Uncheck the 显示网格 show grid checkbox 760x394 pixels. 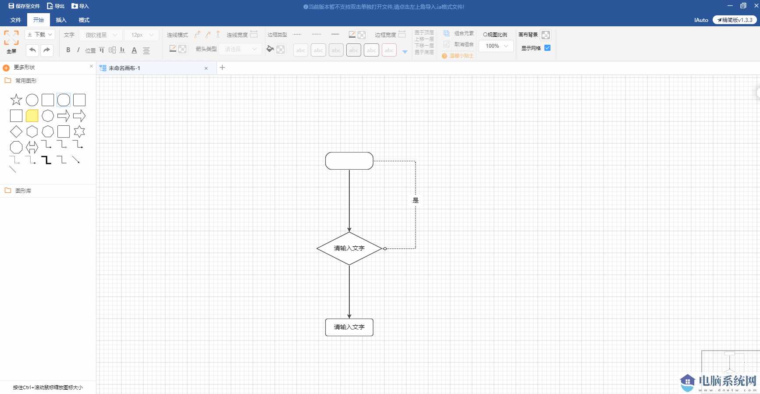(x=547, y=48)
